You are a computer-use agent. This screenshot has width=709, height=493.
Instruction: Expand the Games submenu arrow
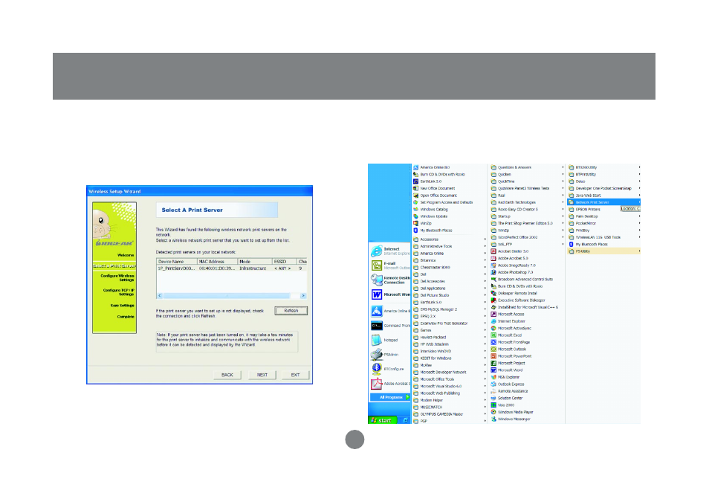tap(485, 330)
